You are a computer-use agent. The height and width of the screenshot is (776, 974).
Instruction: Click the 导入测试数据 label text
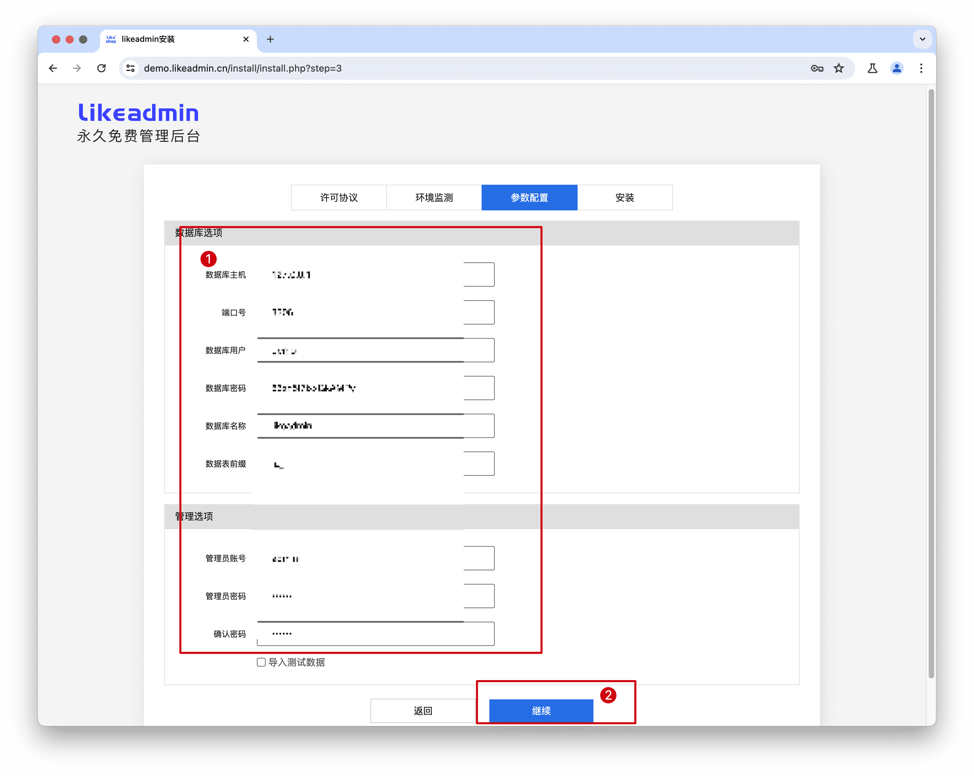297,662
